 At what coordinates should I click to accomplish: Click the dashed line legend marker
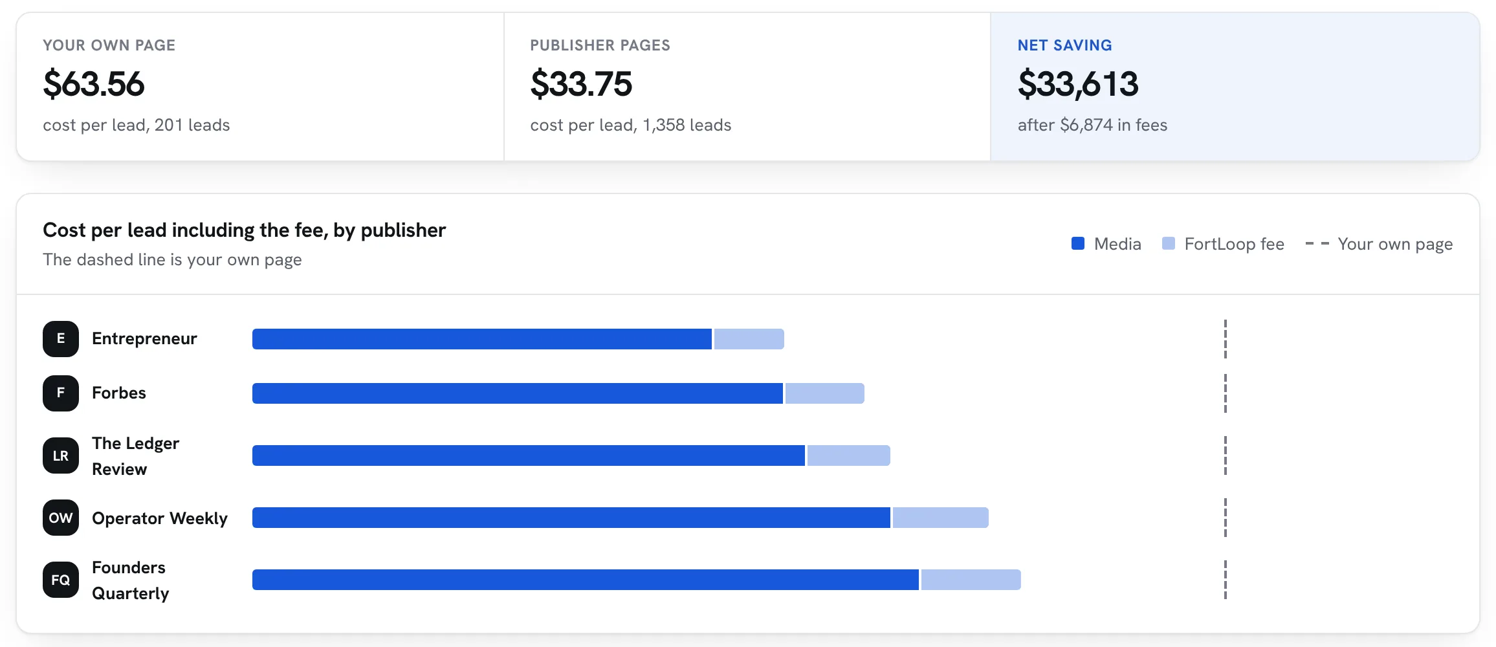[1317, 244]
